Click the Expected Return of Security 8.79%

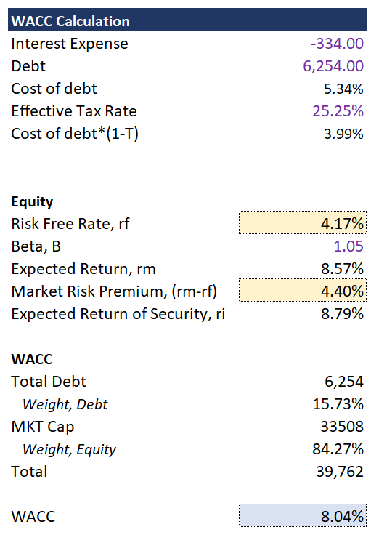click(x=342, y=314)
